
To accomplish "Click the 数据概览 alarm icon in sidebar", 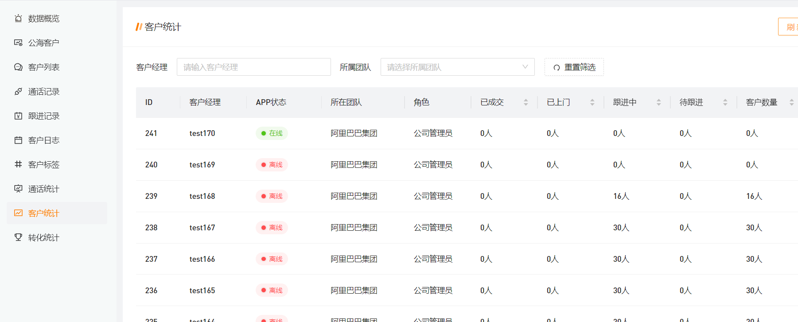I will click(x=18, y=19).
